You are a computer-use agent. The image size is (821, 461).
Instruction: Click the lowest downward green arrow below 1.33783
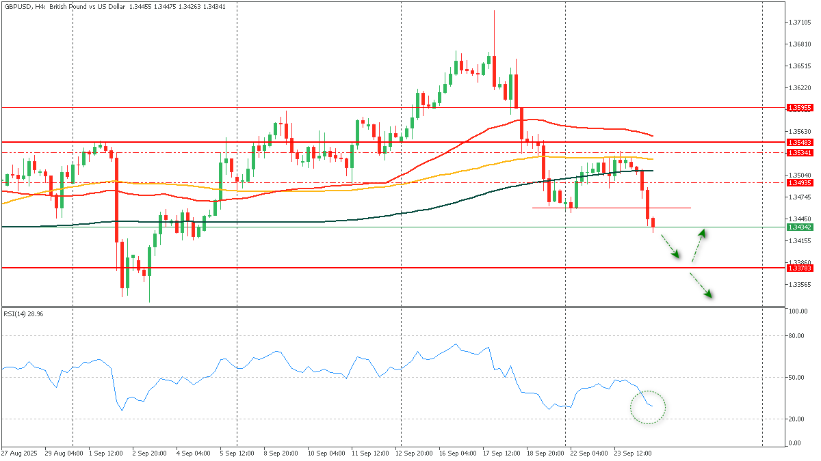click(x=701, y=285)
